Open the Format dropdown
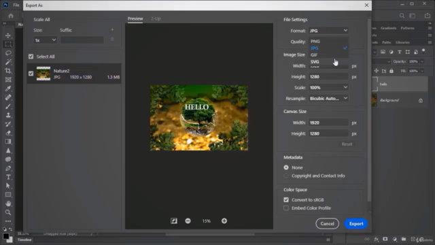 [x=328, y=31]
